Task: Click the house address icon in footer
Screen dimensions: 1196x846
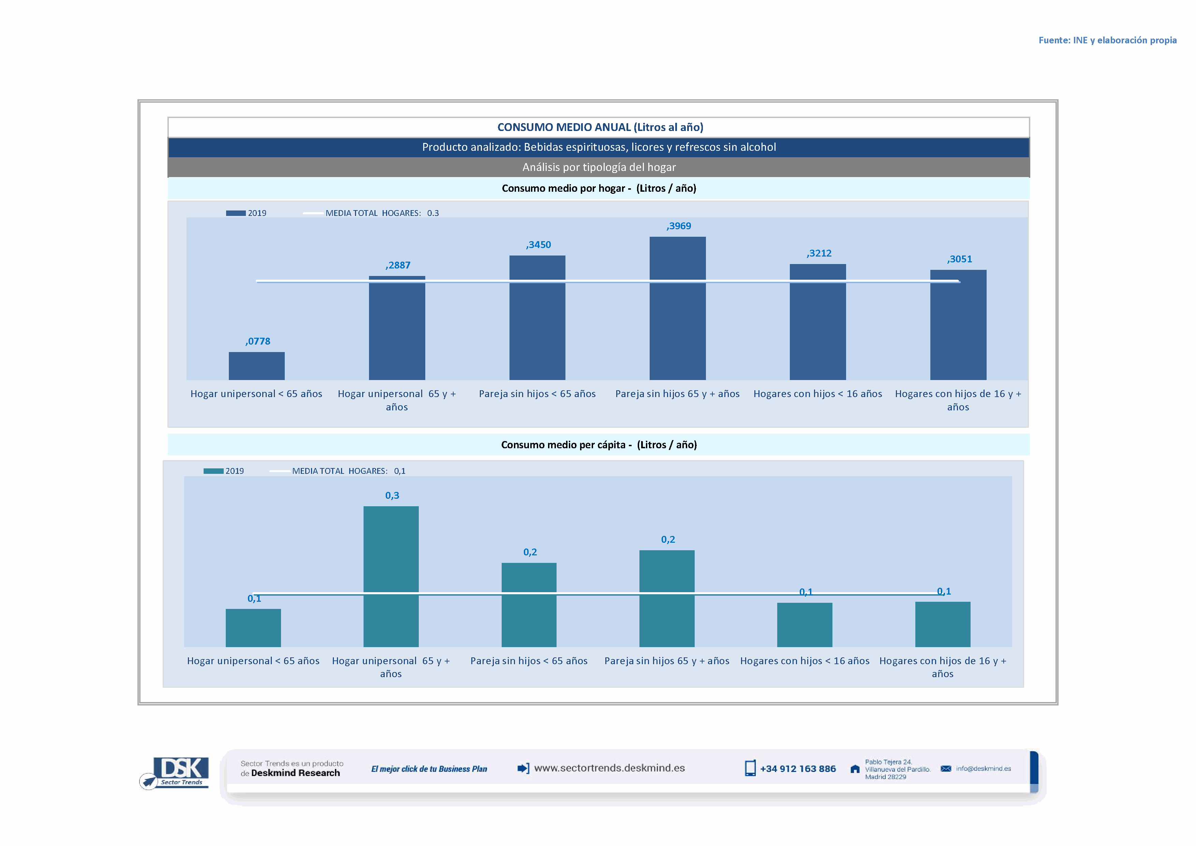Action: tap(855, 770)
